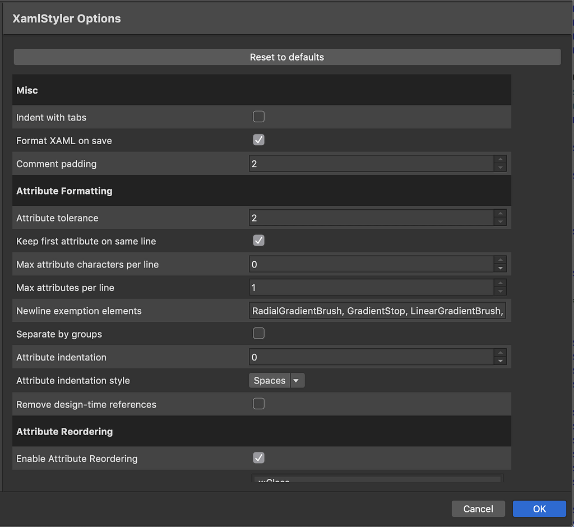Image resolution: width=574 pixels, height=527 pixels.
Task: Uncheck the Format XAML on save checkbox
Action: pos(258,140)
